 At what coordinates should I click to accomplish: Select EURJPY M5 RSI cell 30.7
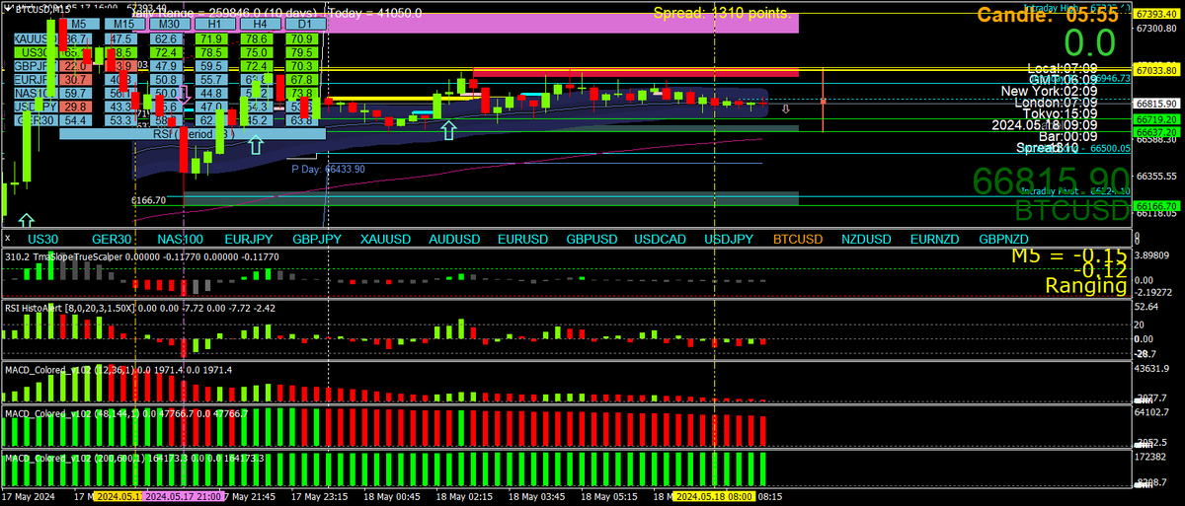(x=78, y=80)
